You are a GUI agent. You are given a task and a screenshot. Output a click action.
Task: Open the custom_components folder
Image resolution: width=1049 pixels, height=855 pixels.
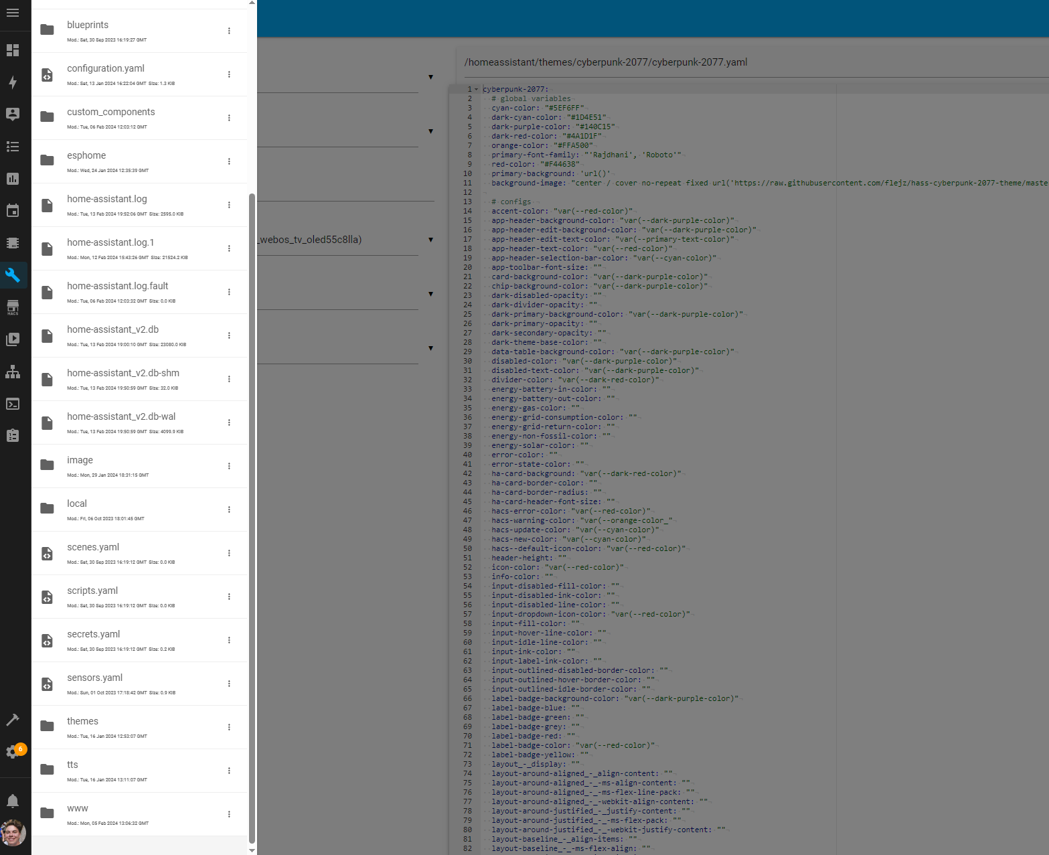click(x=110, y=112)
